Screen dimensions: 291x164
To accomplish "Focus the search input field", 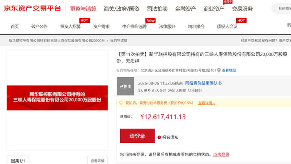I will tap(282, 8).
